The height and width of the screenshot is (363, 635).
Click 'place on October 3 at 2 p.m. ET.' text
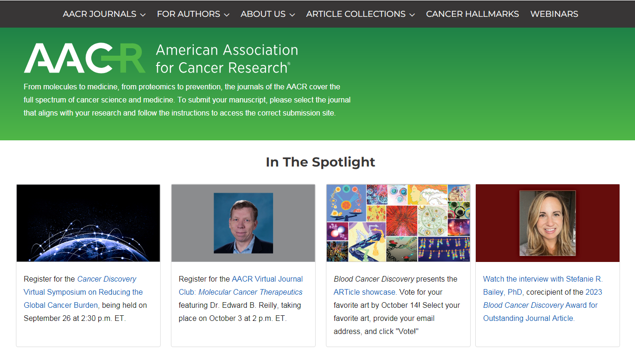pyautogui.click(x=232, y=318)
